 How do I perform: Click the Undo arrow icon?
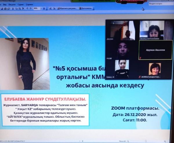(x=27, y=9)
